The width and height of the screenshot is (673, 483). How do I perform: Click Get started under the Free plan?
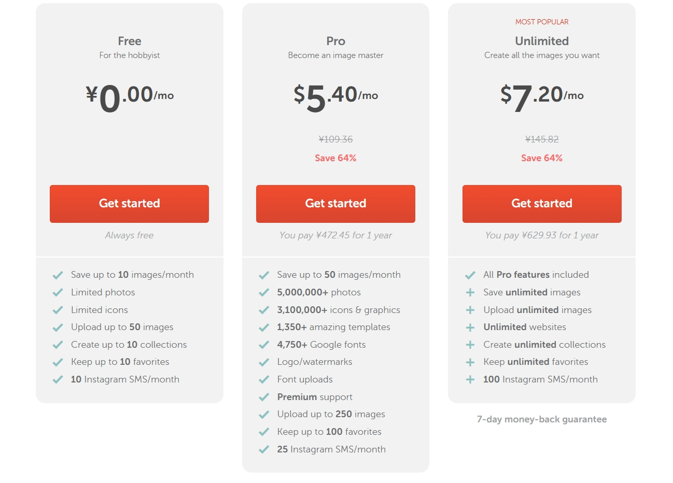(129, 204)
